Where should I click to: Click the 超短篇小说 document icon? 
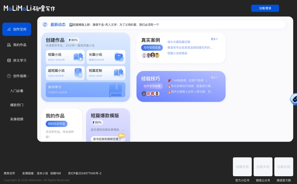click(x=78, y=73)
